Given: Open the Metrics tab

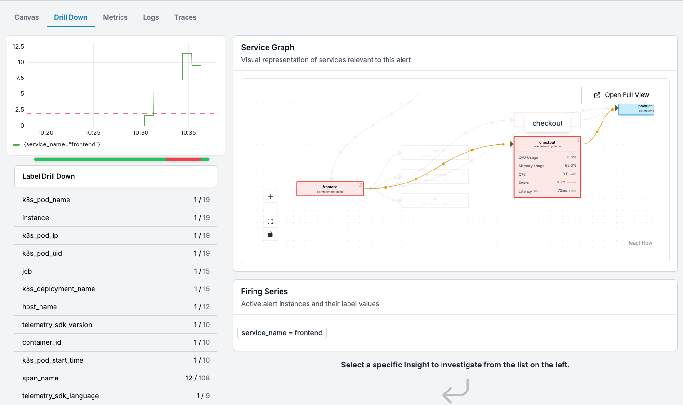Looking at the screenshot, I should tap(115, 17).
